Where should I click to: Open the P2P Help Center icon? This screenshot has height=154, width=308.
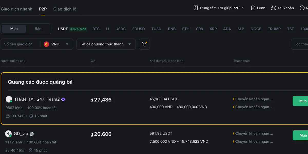pyautogui.click(x=196, y=8)
